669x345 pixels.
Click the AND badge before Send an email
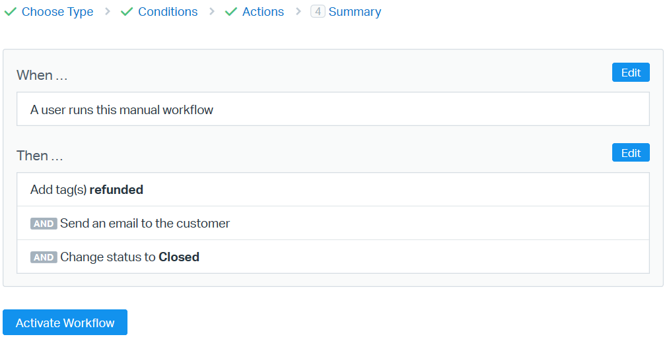click(44, 224)
